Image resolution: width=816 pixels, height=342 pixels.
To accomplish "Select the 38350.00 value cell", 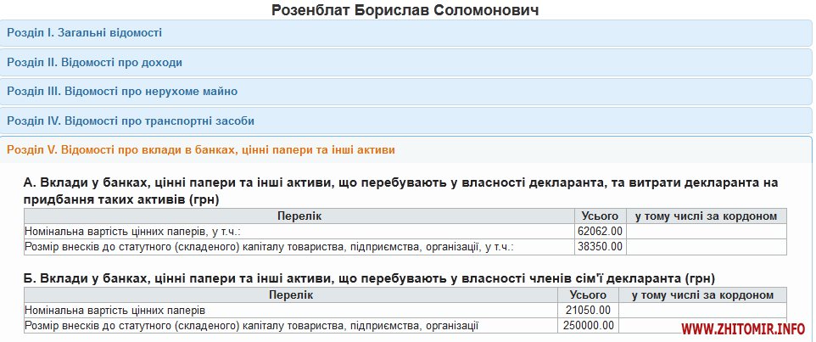I will (601, 246).
